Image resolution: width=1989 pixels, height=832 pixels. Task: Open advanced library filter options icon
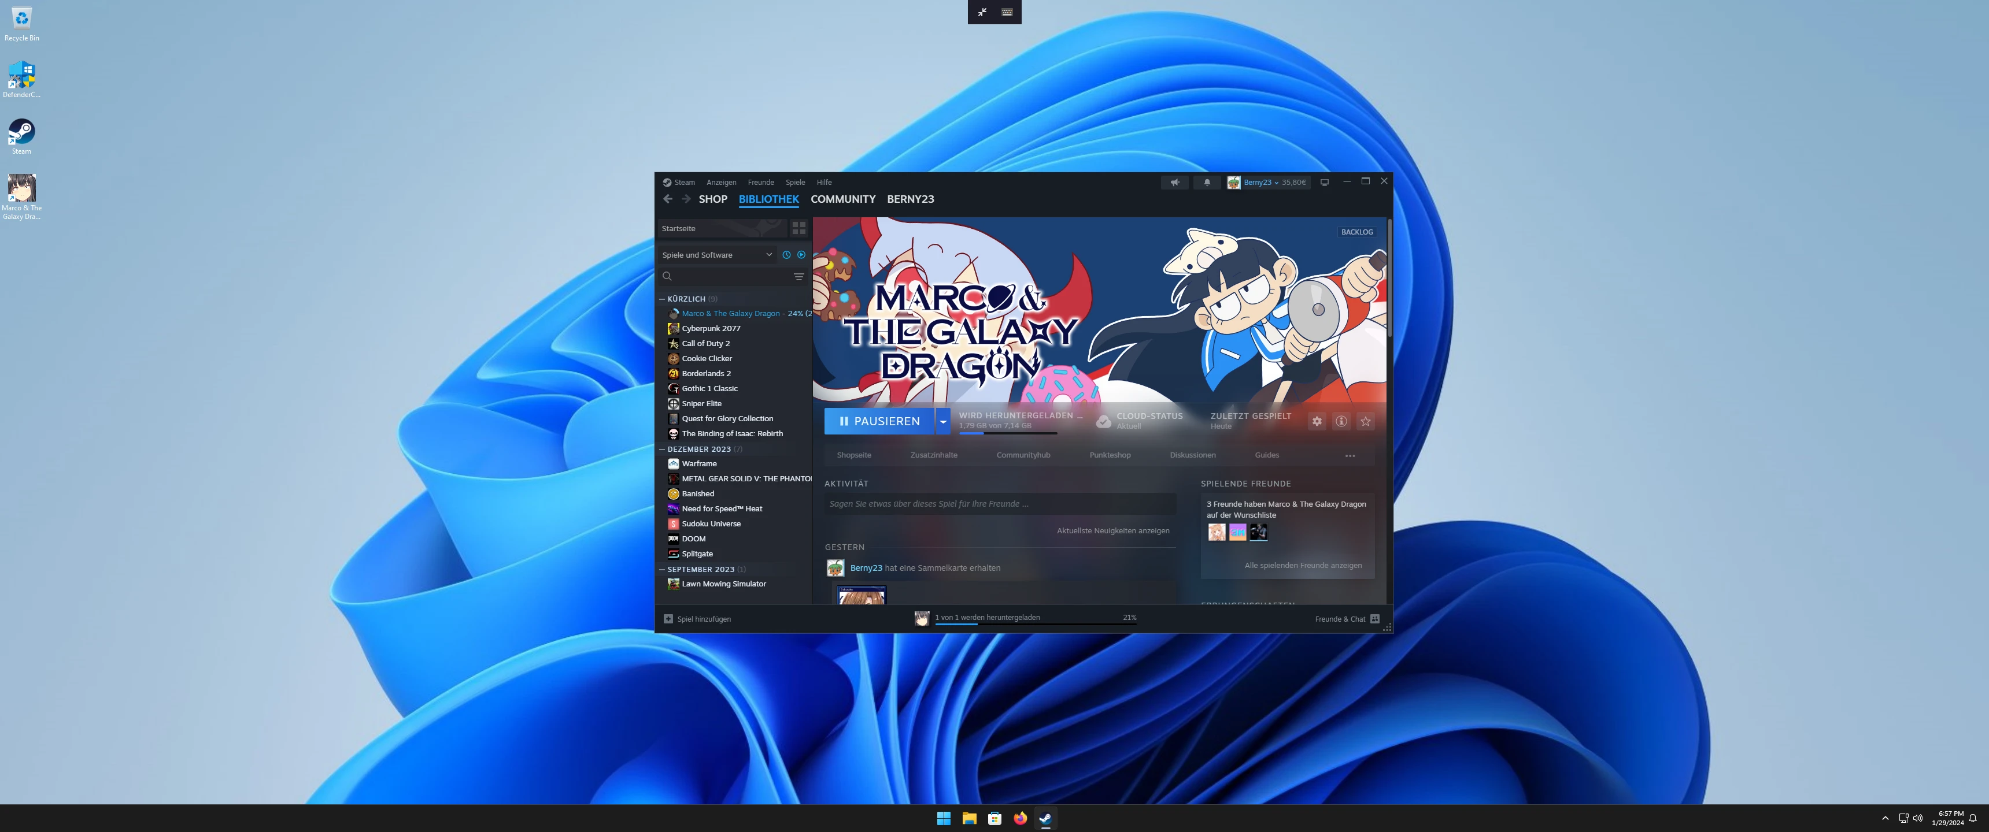click(798, 276)
